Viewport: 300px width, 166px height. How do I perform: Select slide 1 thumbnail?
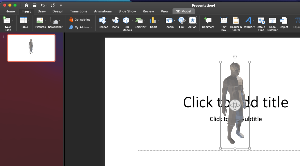[x=31, y=48]
